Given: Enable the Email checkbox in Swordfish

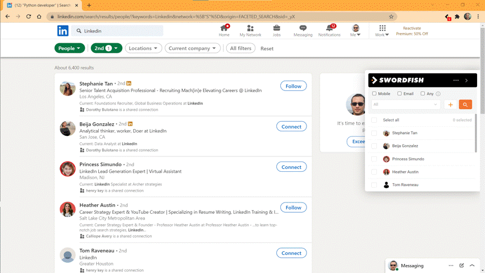Looking at the screenshot, I should (x=399, y=93).
